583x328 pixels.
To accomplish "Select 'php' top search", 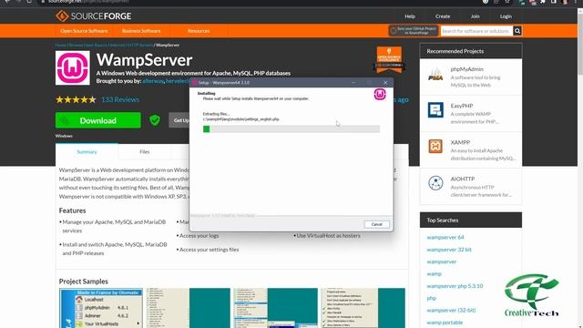I will click(x=431, y=298).
